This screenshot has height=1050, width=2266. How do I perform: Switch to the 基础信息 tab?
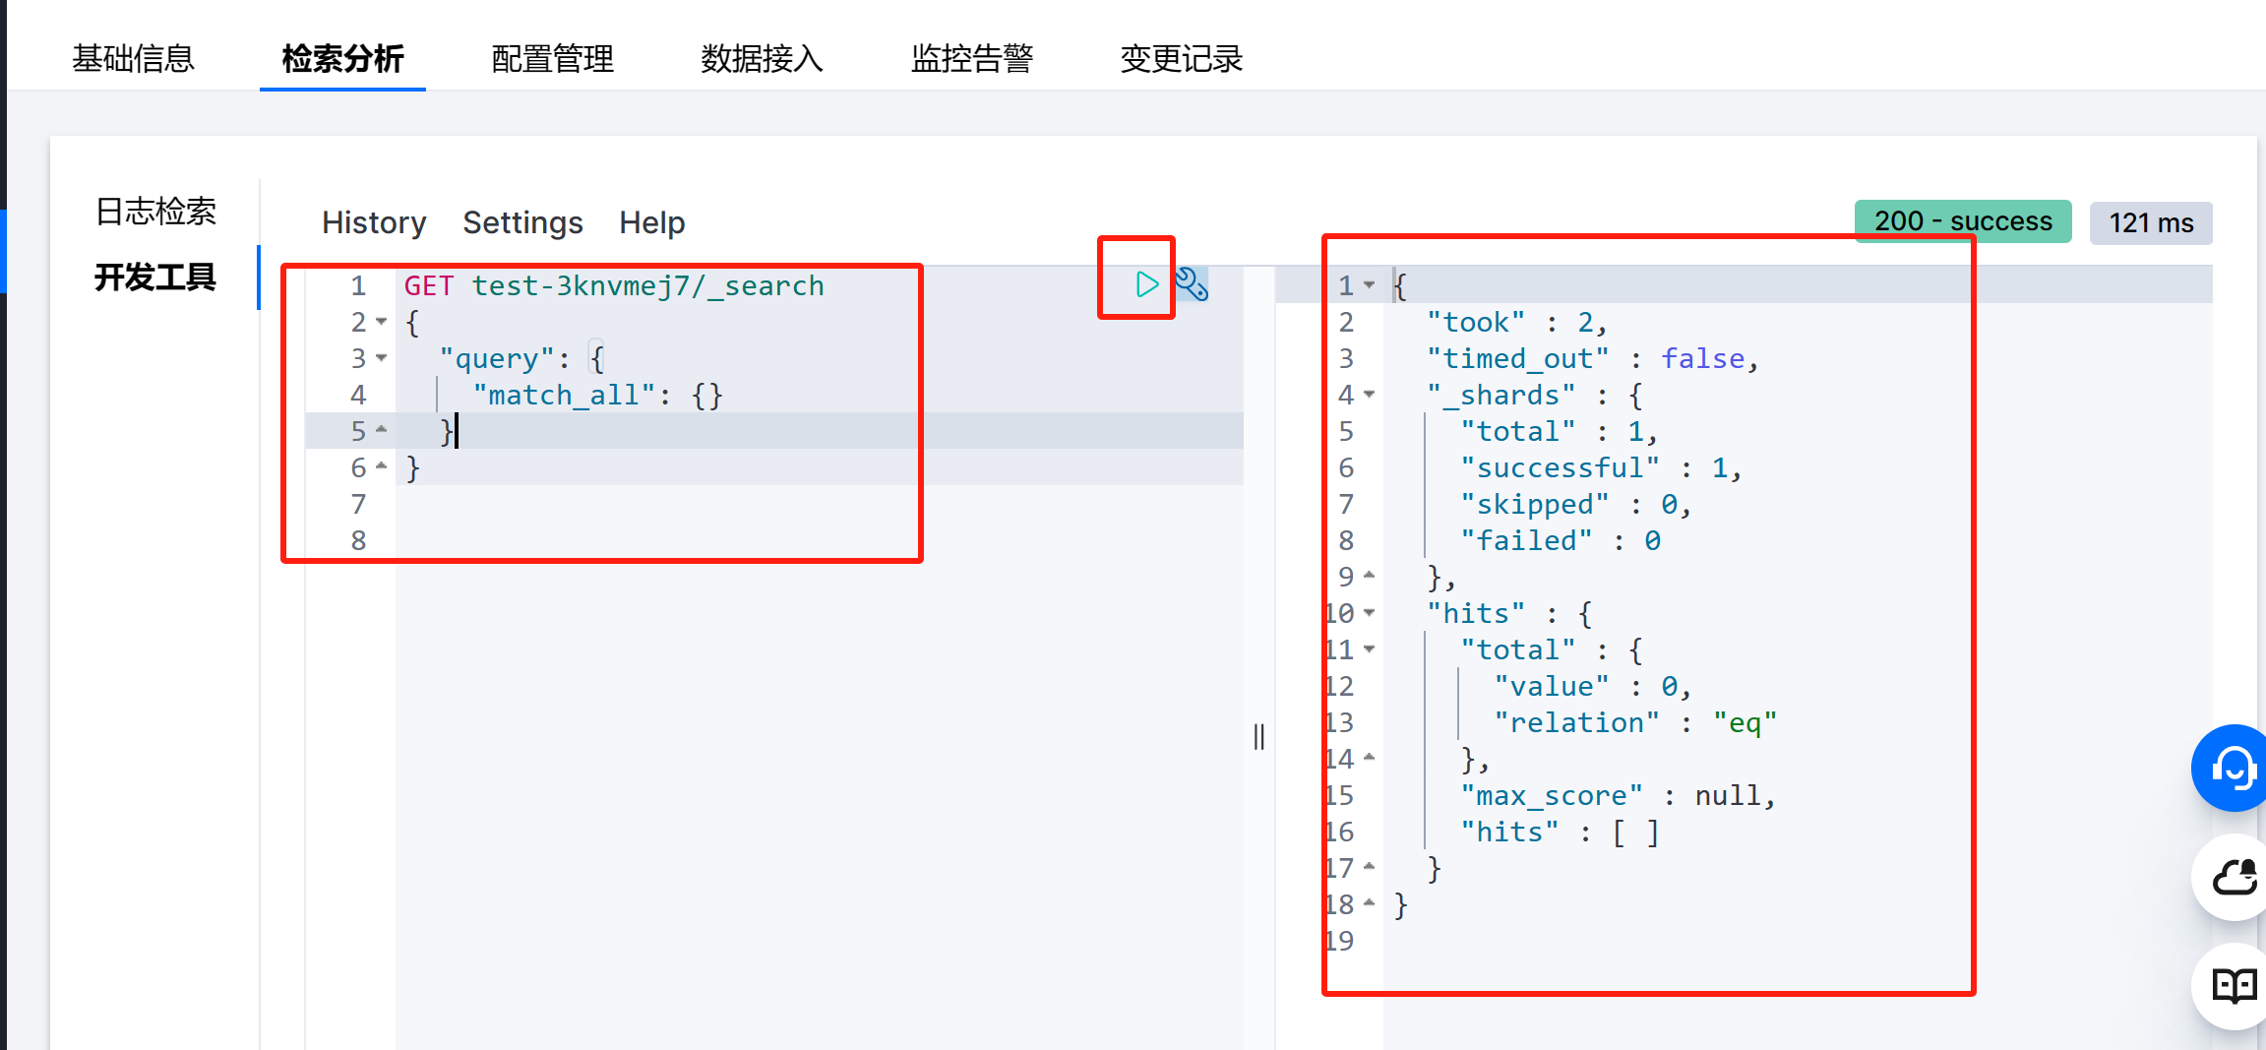(x=133, y=59)
